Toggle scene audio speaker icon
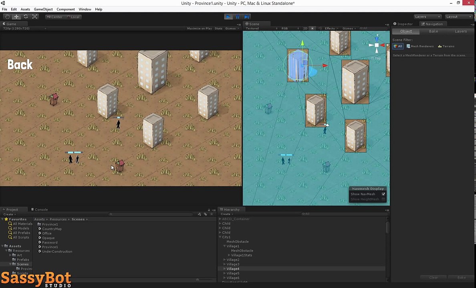 point(319,28)
